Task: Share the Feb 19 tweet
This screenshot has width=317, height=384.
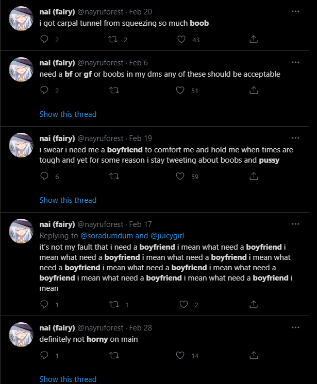Action: click(254, 177)
